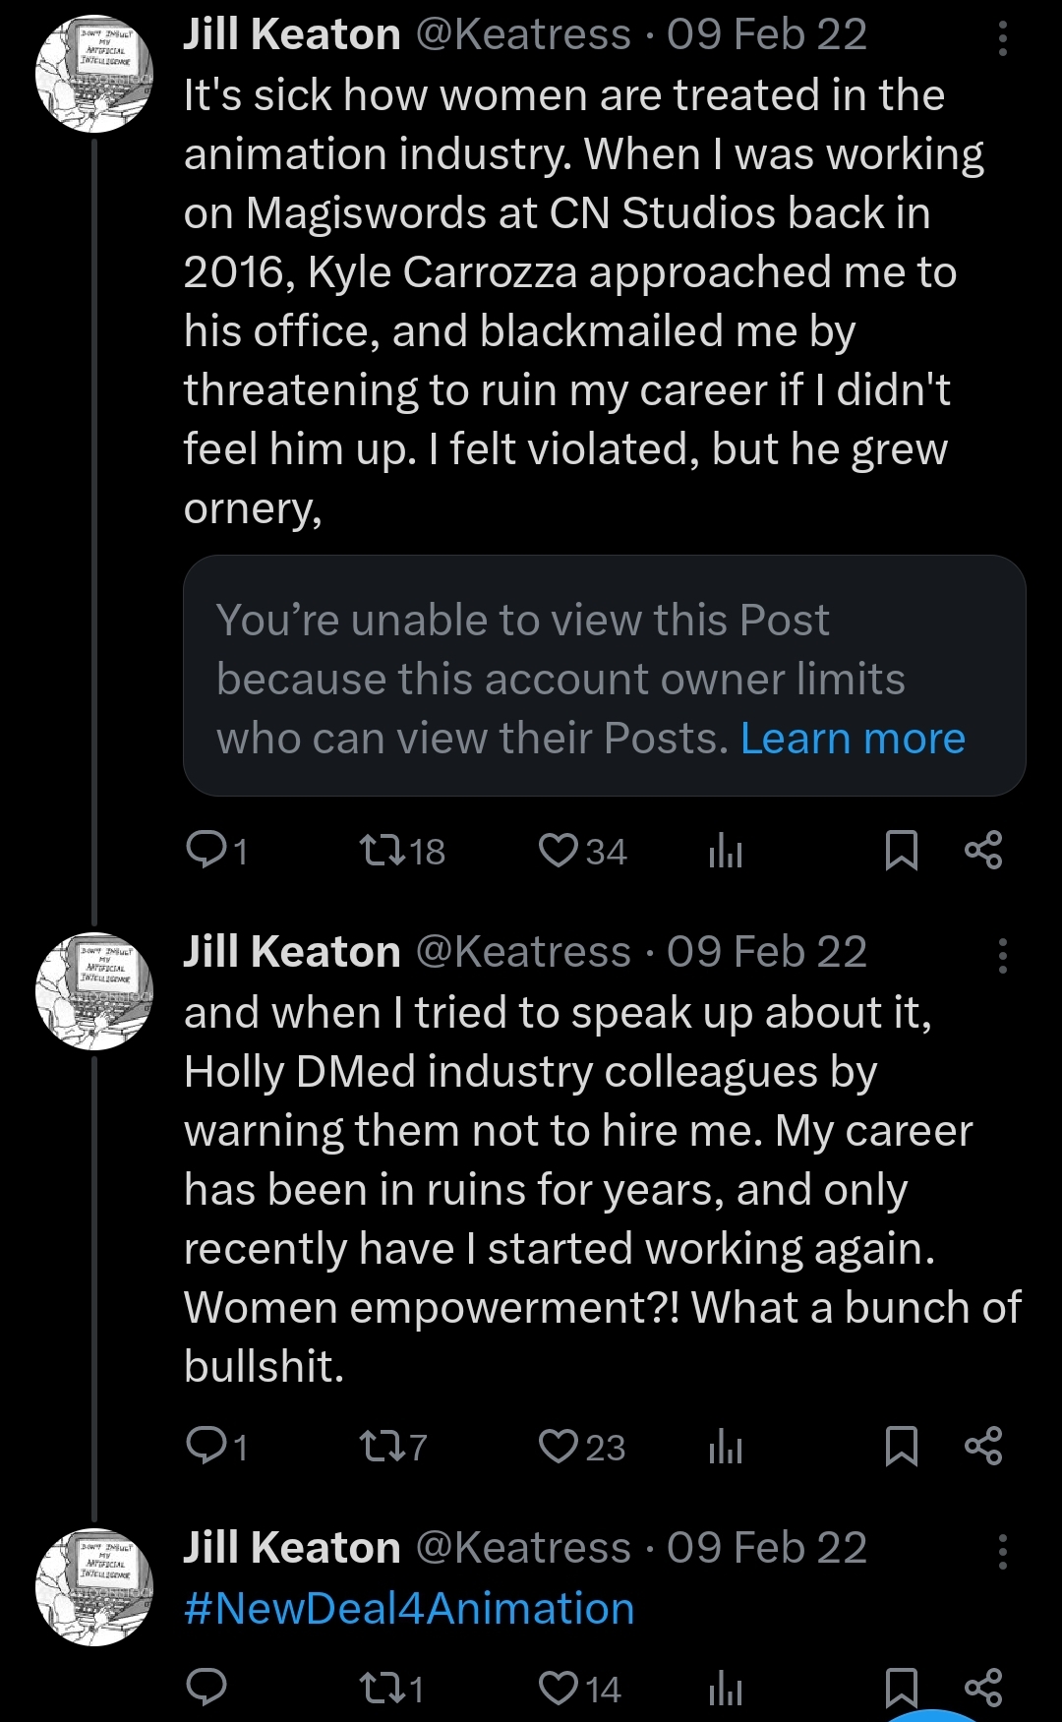The image size is (1062, 1722).
Task: Open more options on the hashtag post
Action: coord(1002,1551)
